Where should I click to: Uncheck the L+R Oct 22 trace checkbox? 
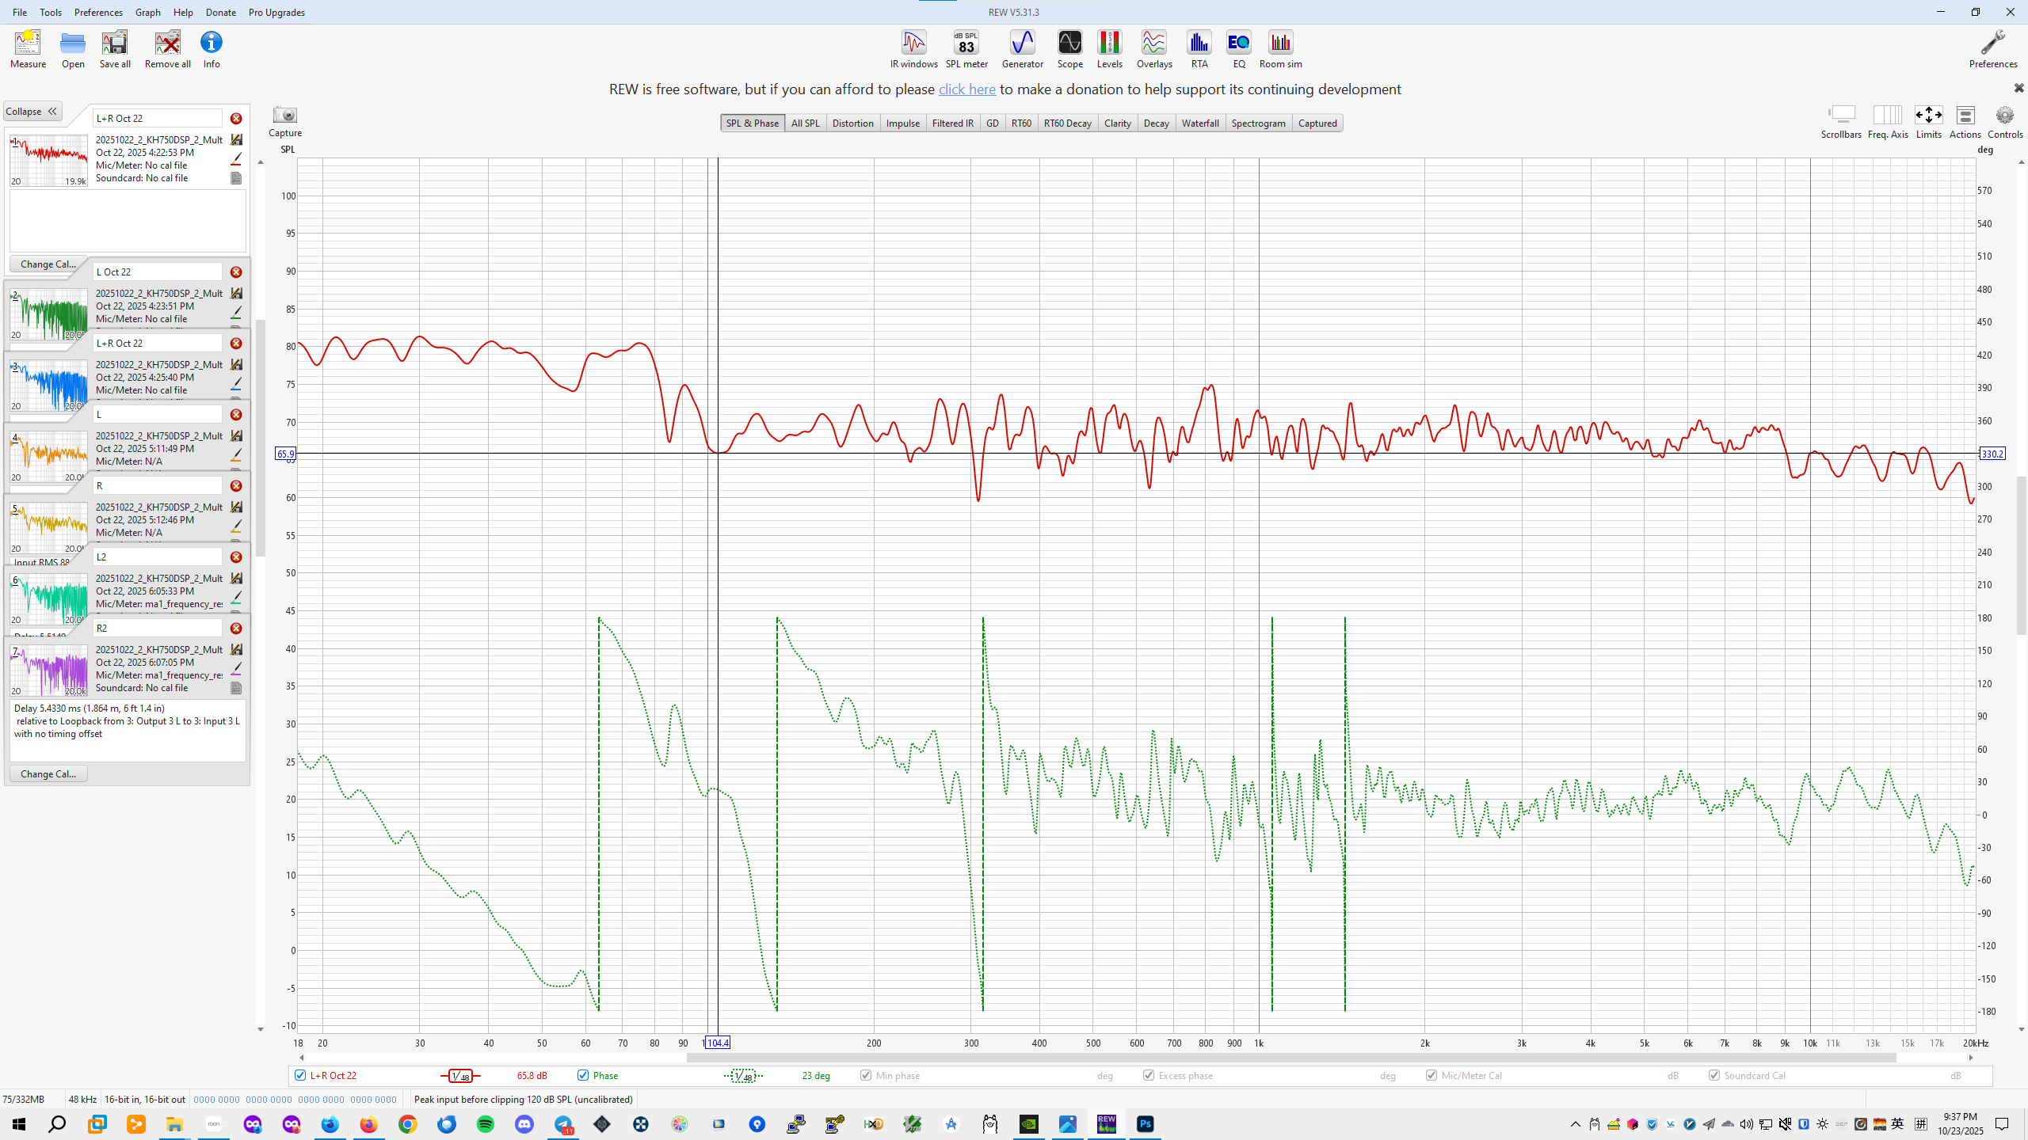[300, 1075]
